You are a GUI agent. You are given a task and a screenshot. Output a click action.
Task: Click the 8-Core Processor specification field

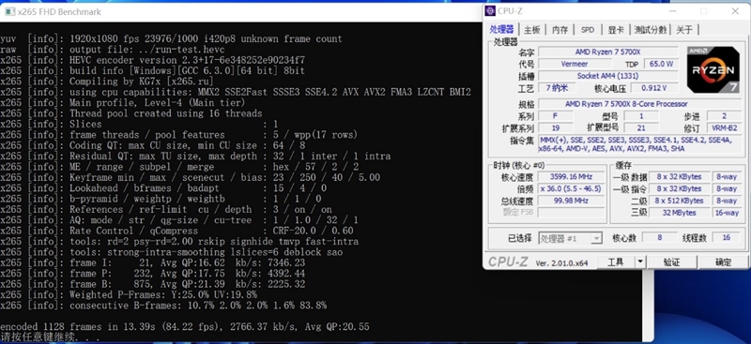tap(640, 104)
